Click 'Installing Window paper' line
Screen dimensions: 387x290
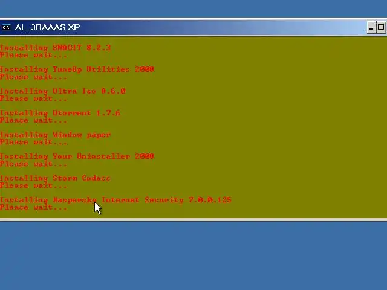coord(55,135)
